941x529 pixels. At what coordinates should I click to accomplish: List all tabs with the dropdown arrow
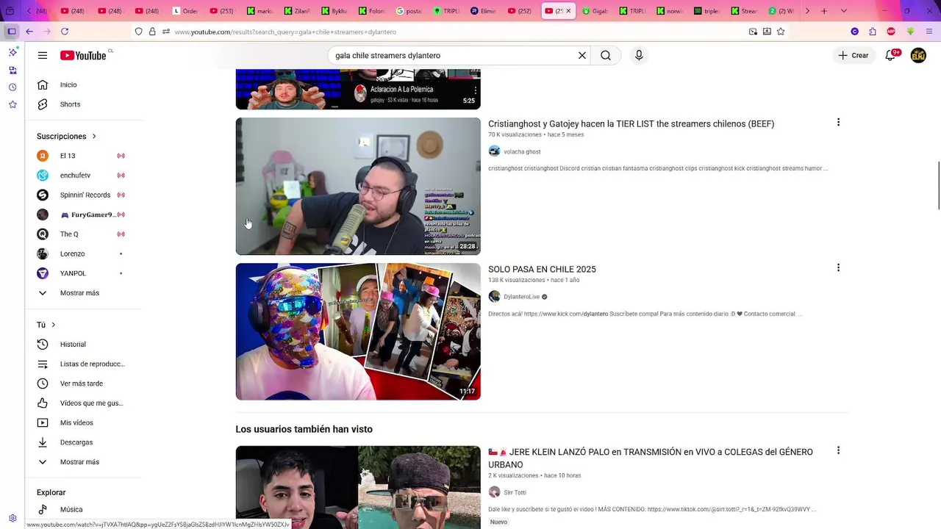(843, 11)
